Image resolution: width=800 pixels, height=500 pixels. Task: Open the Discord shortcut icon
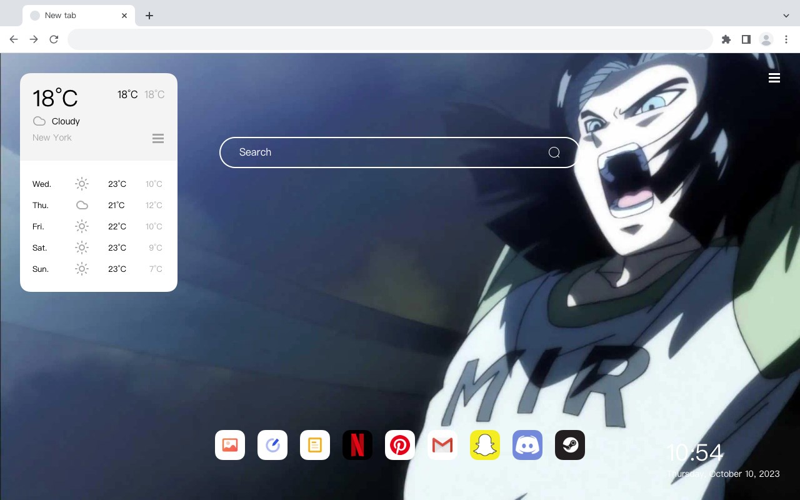tap(527, 445)
